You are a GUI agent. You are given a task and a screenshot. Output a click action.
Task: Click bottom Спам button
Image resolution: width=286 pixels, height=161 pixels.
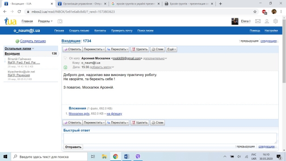coord(158,123)
